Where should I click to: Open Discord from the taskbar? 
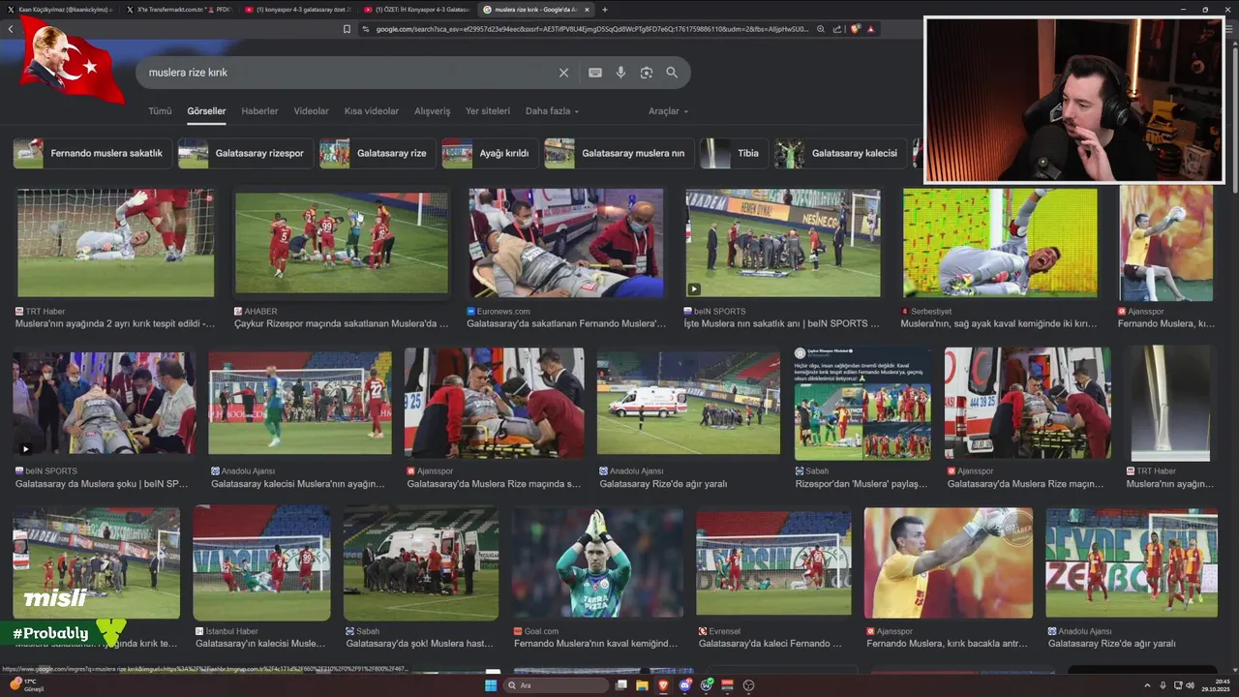685,685
